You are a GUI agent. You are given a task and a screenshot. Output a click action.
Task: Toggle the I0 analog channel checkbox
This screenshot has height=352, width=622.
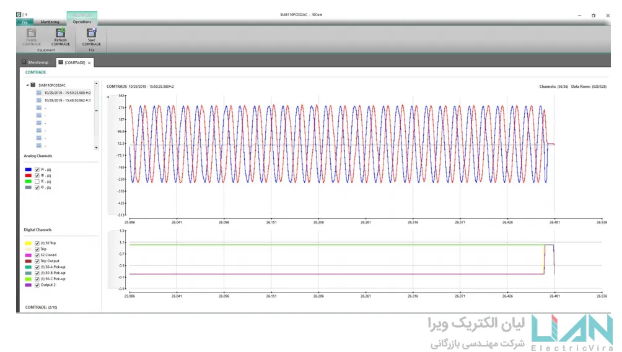tap(37, 187)
